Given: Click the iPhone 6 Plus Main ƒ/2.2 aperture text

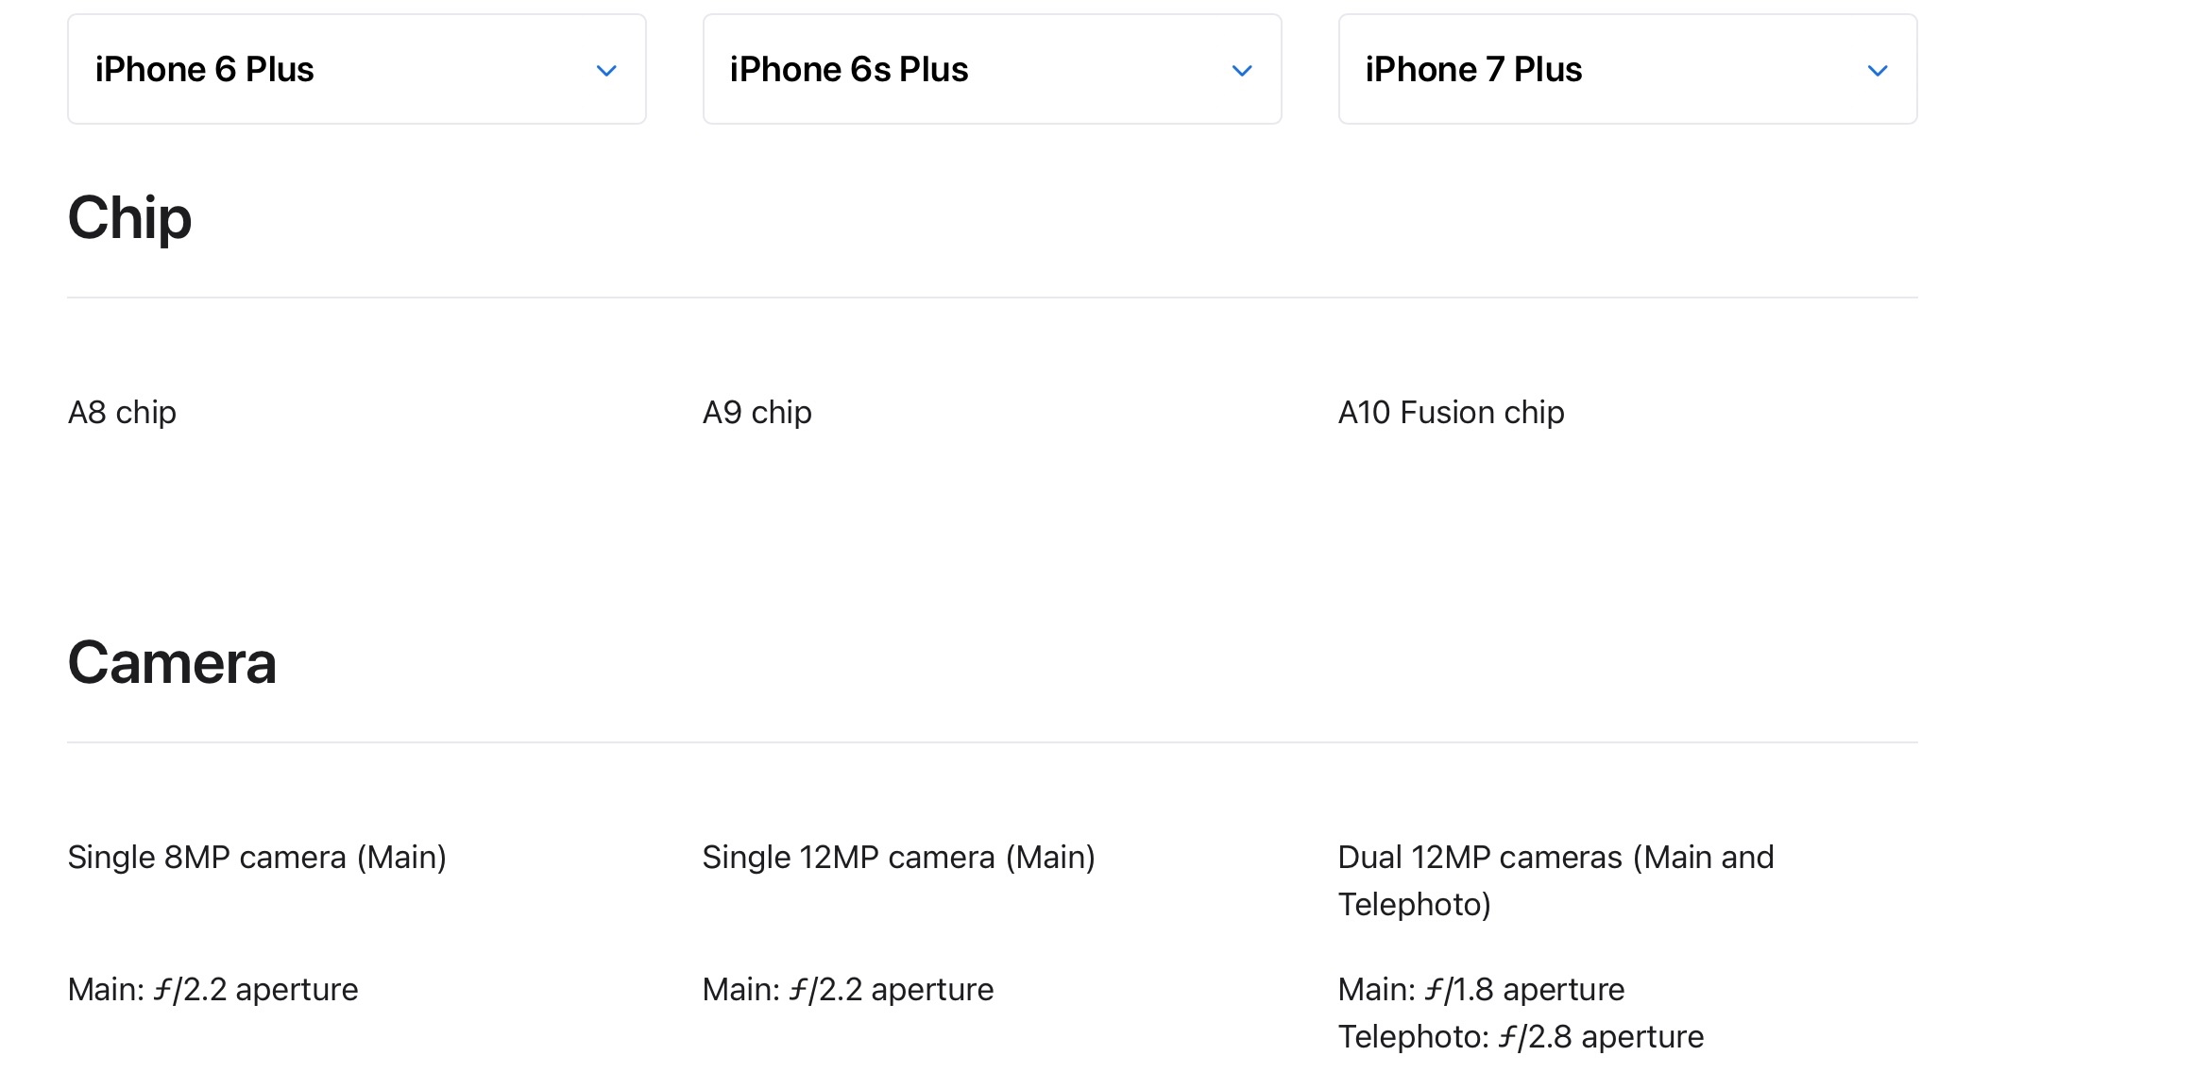Looking at the screenshot, I should [213, 990].
